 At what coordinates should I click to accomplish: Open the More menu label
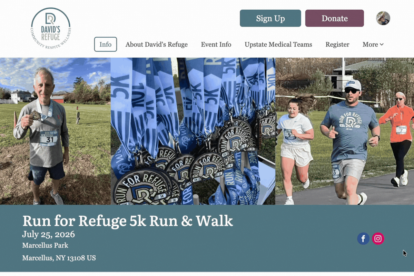point(370,45)
